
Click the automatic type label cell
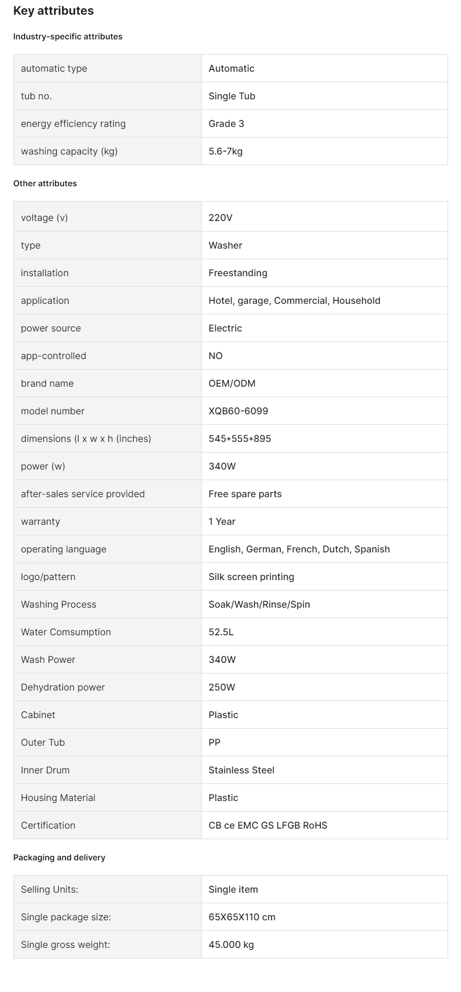pos(107,68)
